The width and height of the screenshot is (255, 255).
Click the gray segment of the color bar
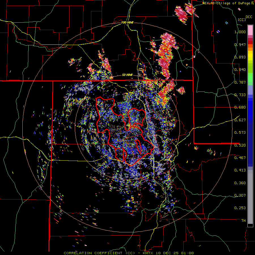click(250, 197)
